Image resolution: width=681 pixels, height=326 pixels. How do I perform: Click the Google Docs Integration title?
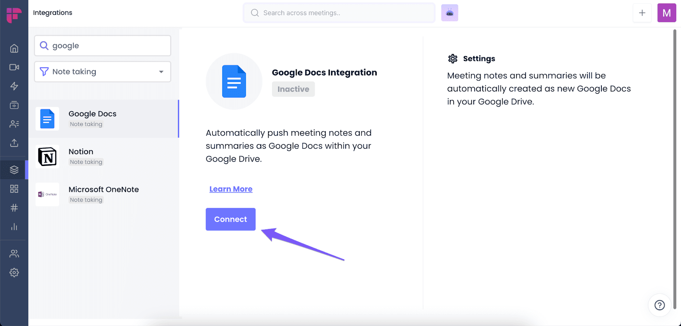324,72
